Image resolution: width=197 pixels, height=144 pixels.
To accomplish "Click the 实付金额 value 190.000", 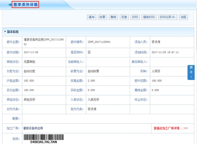I will [29, 90].
